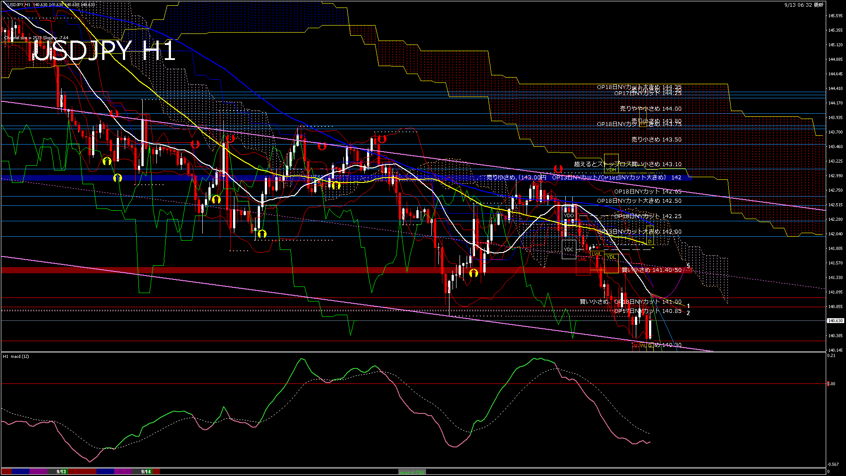The image size is (846, 476).
Task: Click the MACD -0.567 scale value
Action: (x=833, y=465)
